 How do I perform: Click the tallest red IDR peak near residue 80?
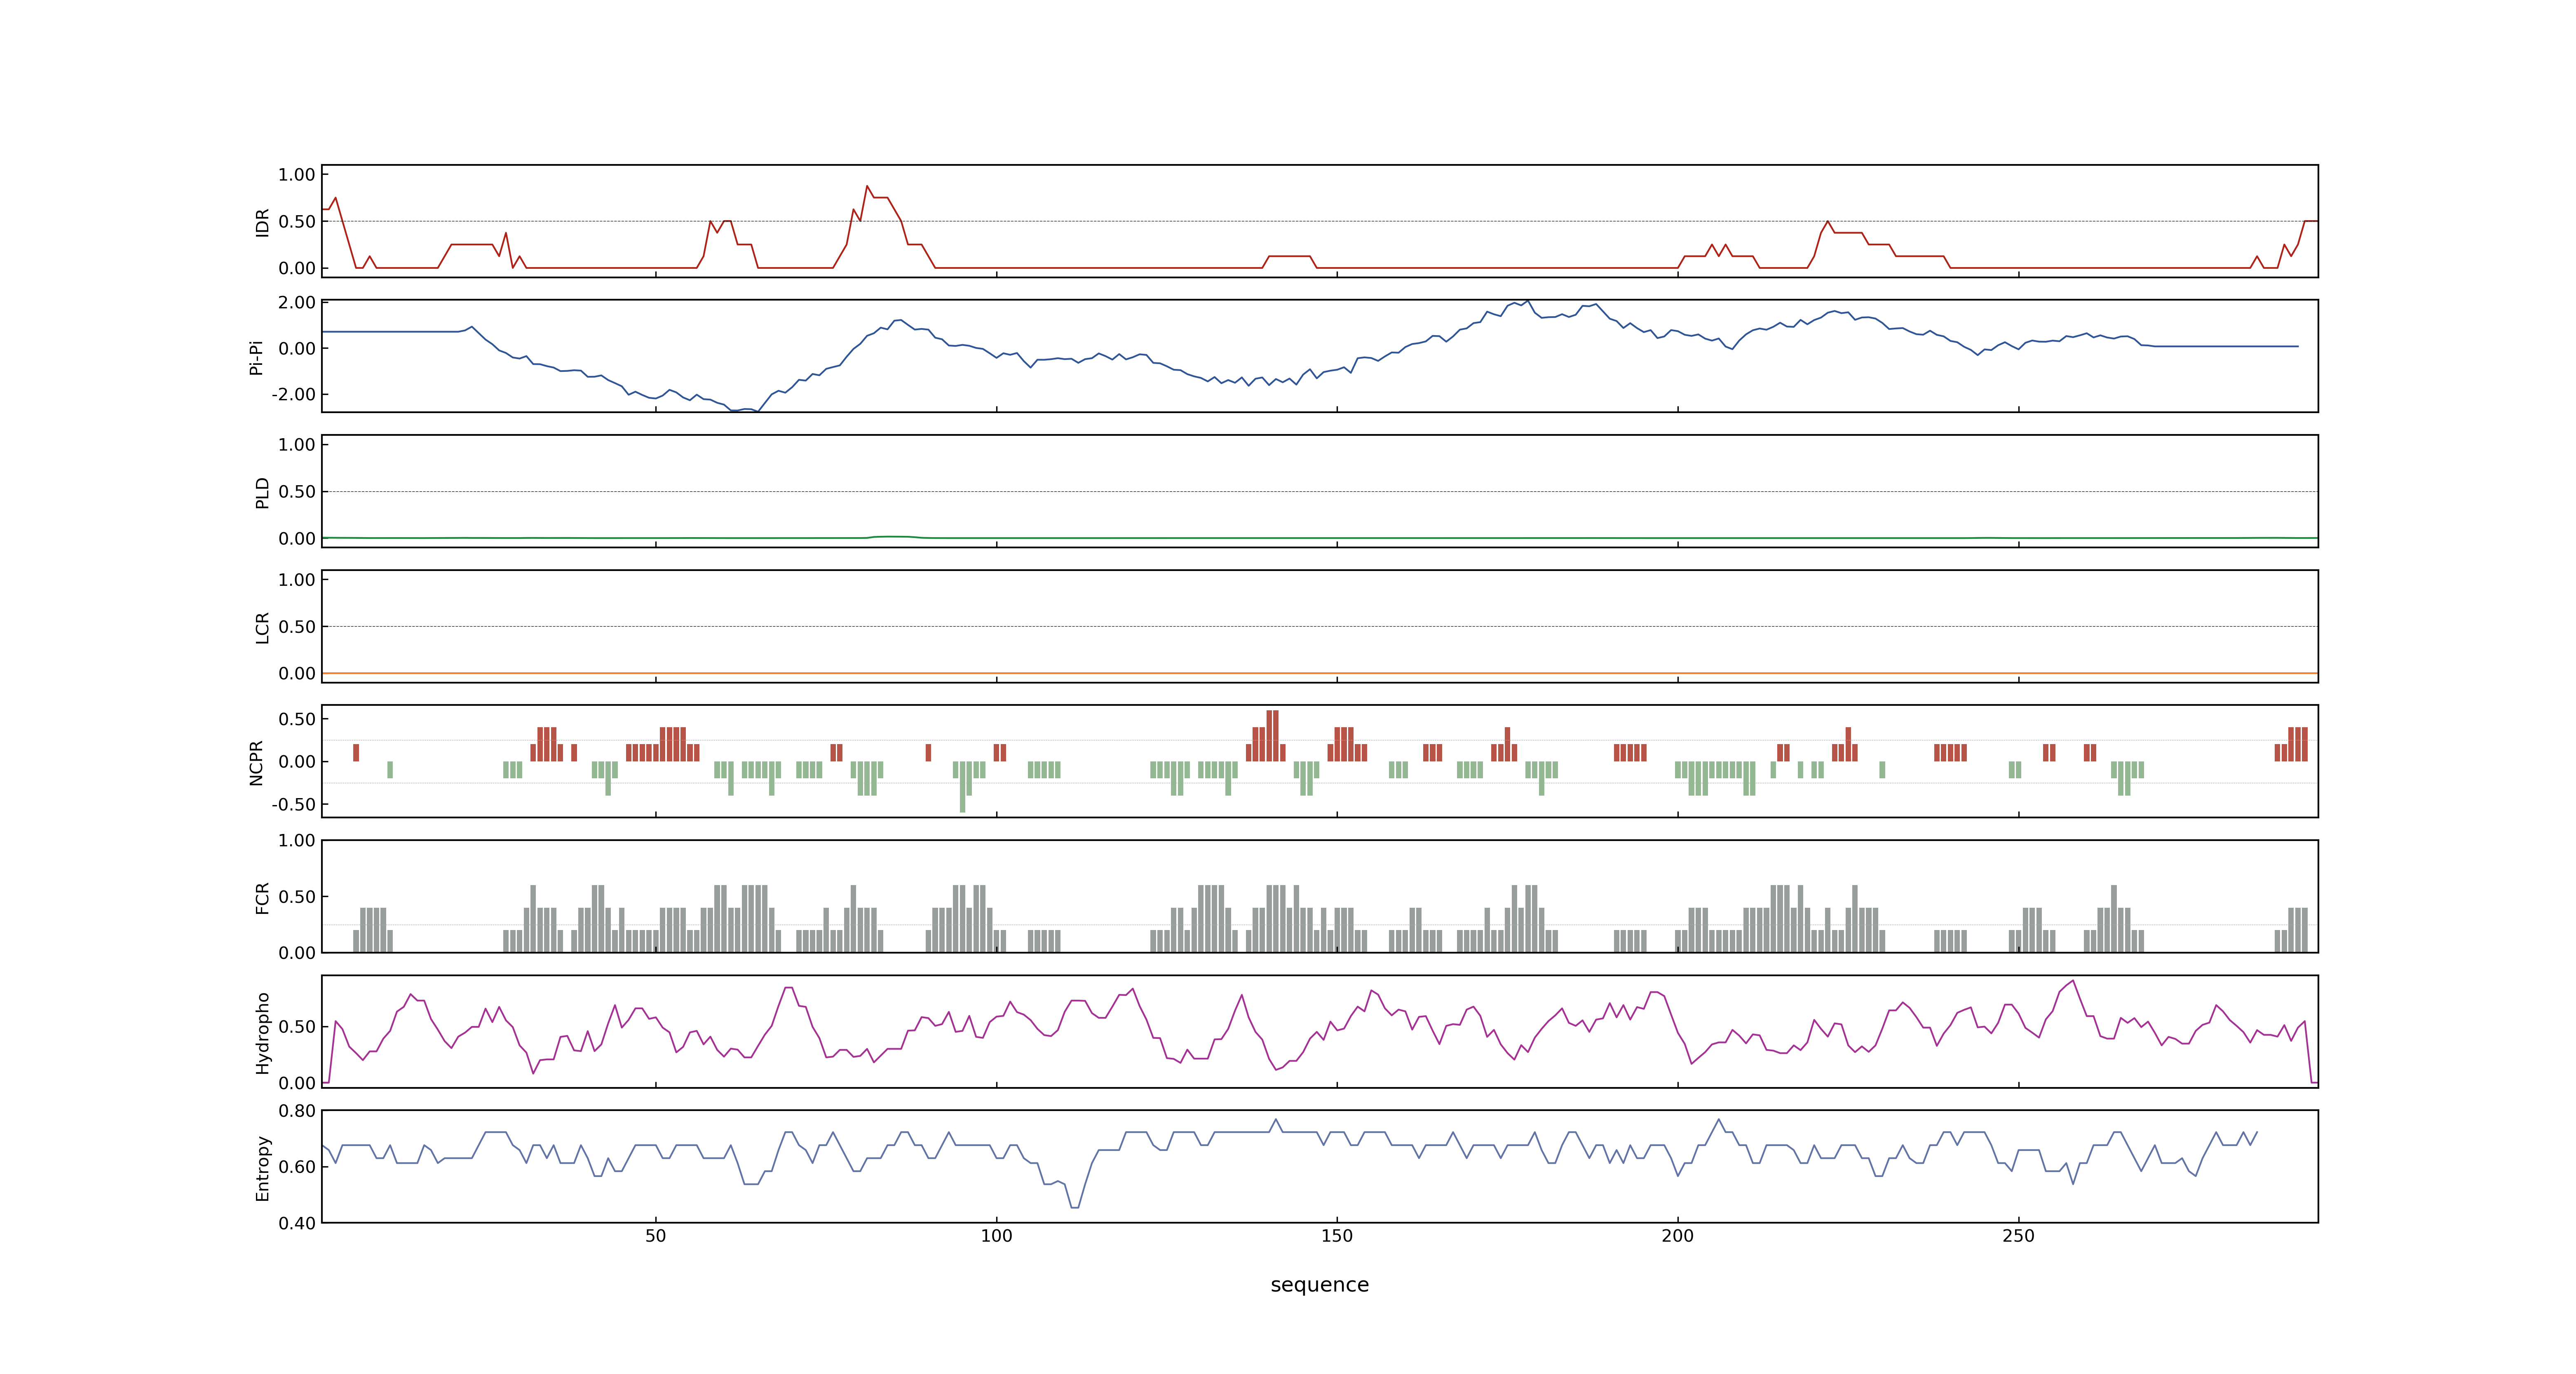[867, 186]
